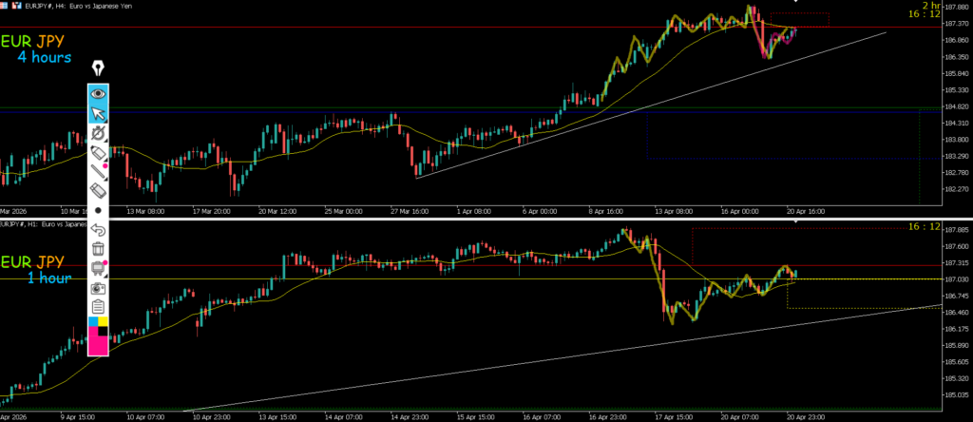Take a chart screenshot with camera icon
This screenshot has width=973, height=422.
click(x=98, y=287)
